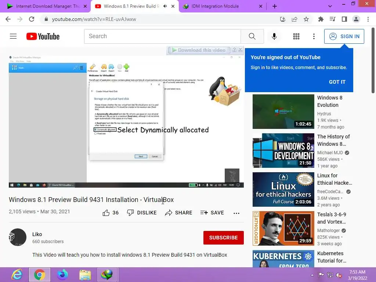Image resolution: width=376 pixels, height=282 pixels.
Task: Bookmark this page with the star icon
Action: coord(306,19)
